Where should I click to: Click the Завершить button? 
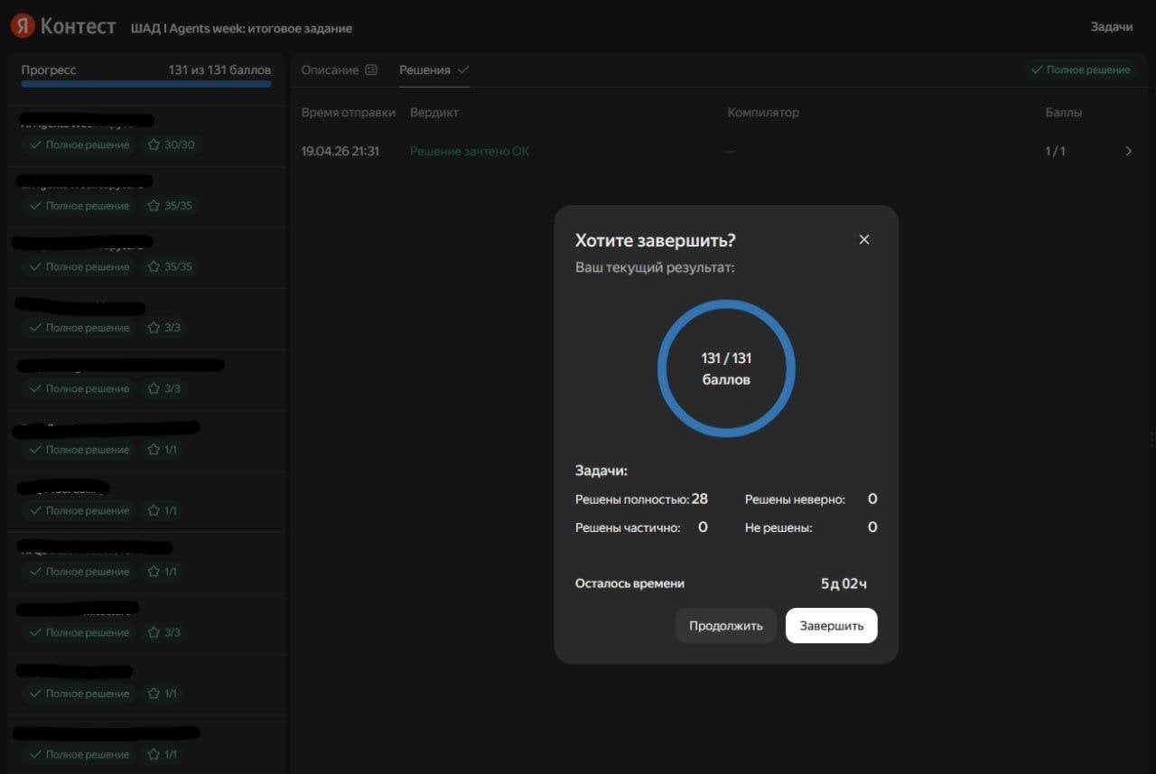coord(832,625)
